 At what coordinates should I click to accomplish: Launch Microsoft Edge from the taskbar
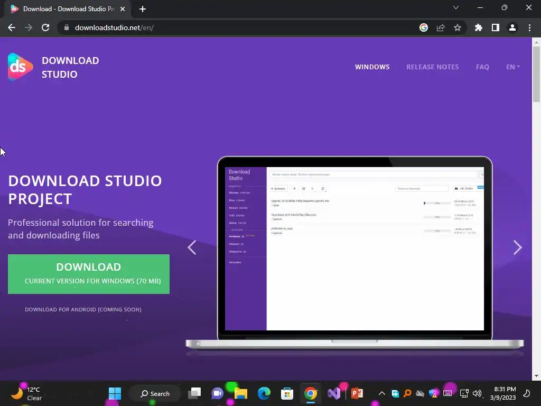click(x=264, y=393)
